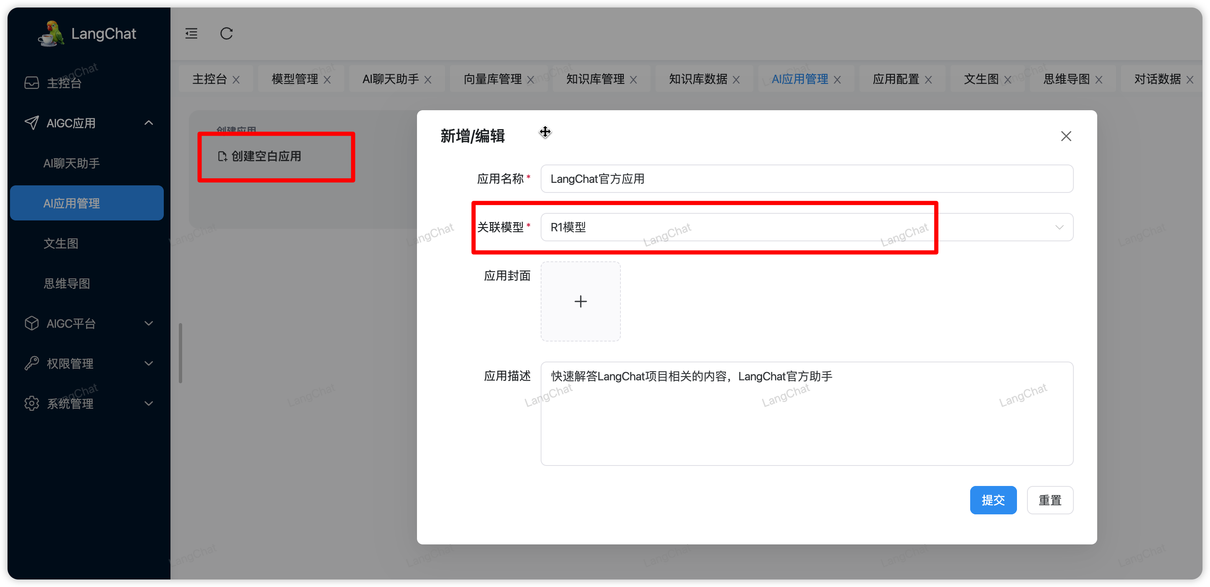This screenshot has height=587, width=1210.
Task: Click inside the 应用描述 text area
Action: 807,413
